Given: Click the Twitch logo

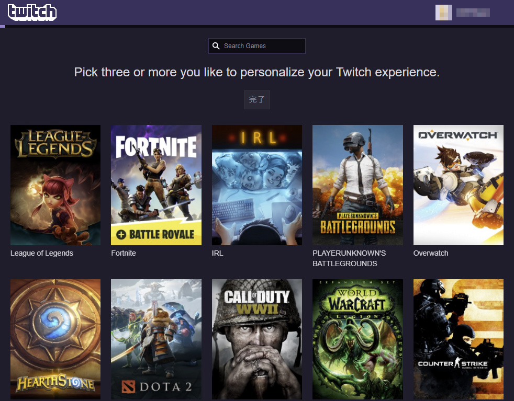Looking at the screenshot, I should tap(32, 13).
